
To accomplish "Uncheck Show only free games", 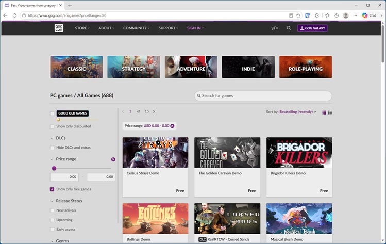I will pos(52,189).
